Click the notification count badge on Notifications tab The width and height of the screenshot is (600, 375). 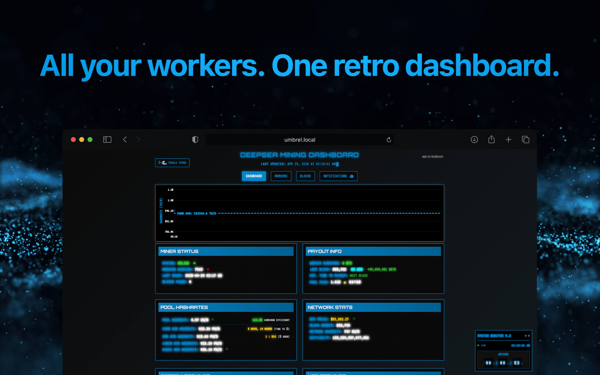[x=351, y=176]
